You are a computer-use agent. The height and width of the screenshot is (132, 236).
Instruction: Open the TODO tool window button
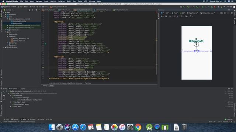pos(7,120)
